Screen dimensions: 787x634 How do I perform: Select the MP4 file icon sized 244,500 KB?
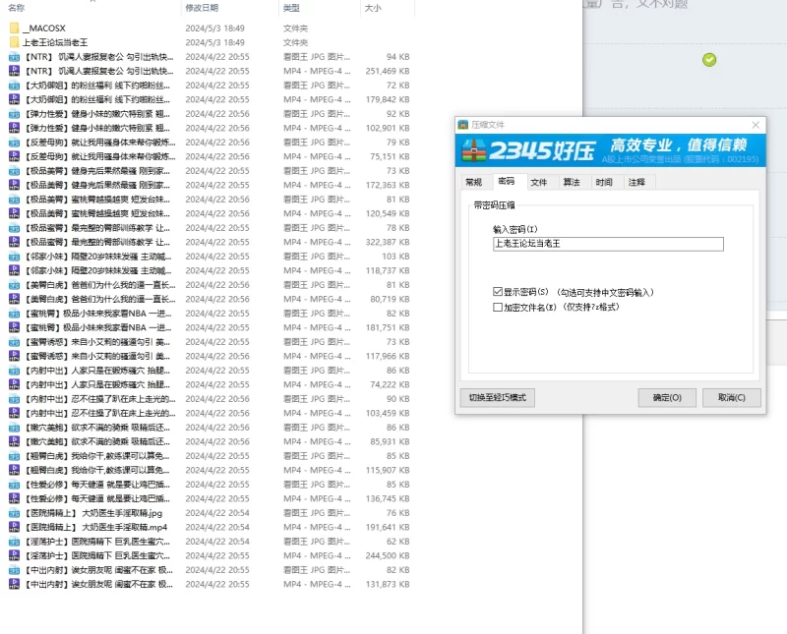tap(14, 555)
